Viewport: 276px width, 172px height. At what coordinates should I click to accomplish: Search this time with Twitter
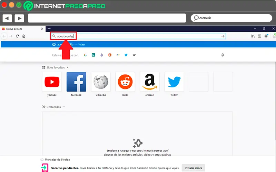click(x=126, y=55)
